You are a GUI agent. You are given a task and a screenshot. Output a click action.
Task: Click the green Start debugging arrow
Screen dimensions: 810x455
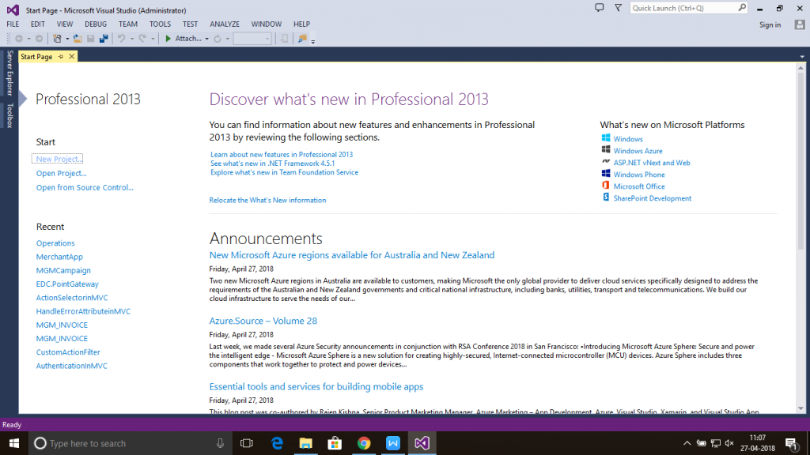168,38
